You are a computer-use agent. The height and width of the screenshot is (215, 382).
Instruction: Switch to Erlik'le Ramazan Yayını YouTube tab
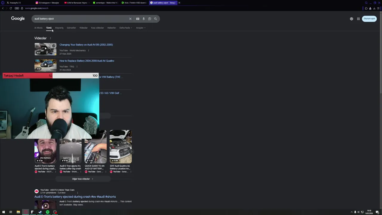[x=76, y=3]
